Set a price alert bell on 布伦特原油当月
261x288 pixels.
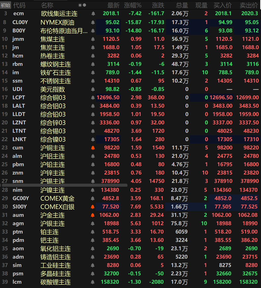(x=93, y=30)
